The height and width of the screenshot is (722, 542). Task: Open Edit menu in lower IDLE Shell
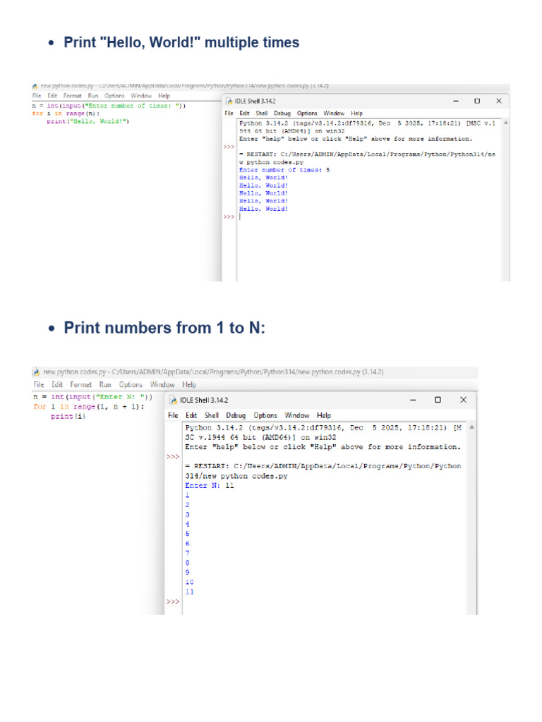pos(191,415)
